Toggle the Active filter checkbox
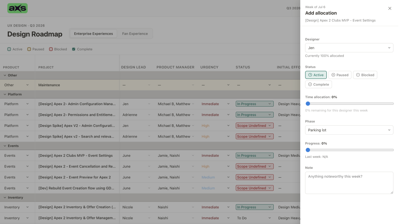Screen dimensions: 399x224 (x=9, y=49)
